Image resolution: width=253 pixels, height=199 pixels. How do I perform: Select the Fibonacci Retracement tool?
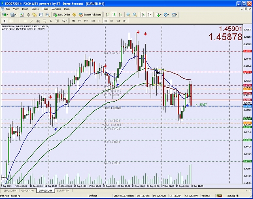[x=45, y=21]
